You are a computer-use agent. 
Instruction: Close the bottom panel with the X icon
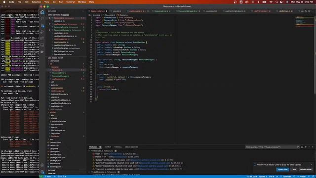pyautogui.click(x=313, y=147)
